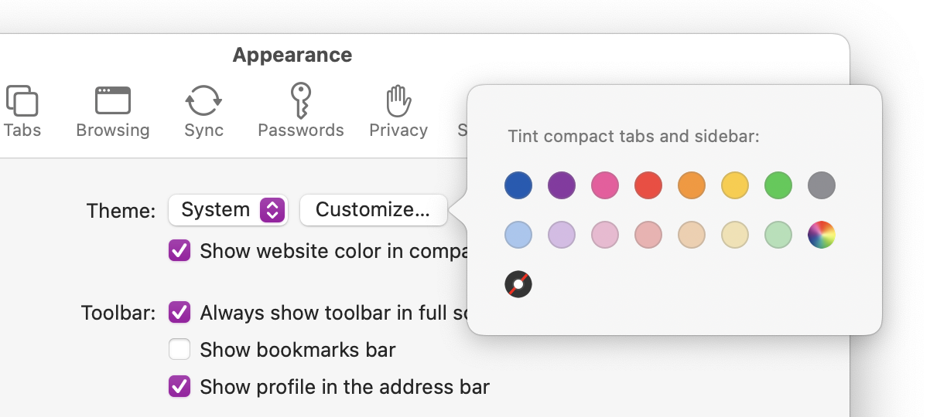
Task: Open the Passwords key icon pane
Action: 300,110
